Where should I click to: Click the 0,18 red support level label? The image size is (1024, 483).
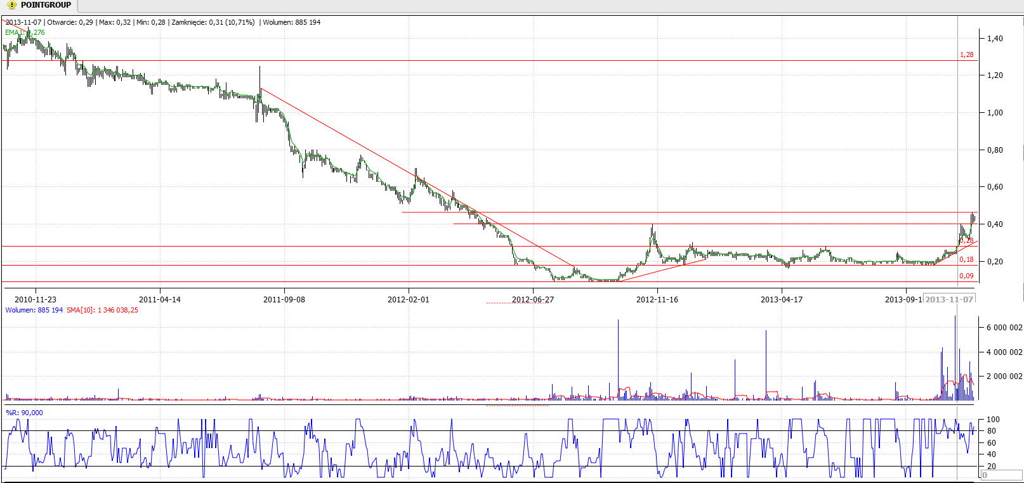pos(966,259)
